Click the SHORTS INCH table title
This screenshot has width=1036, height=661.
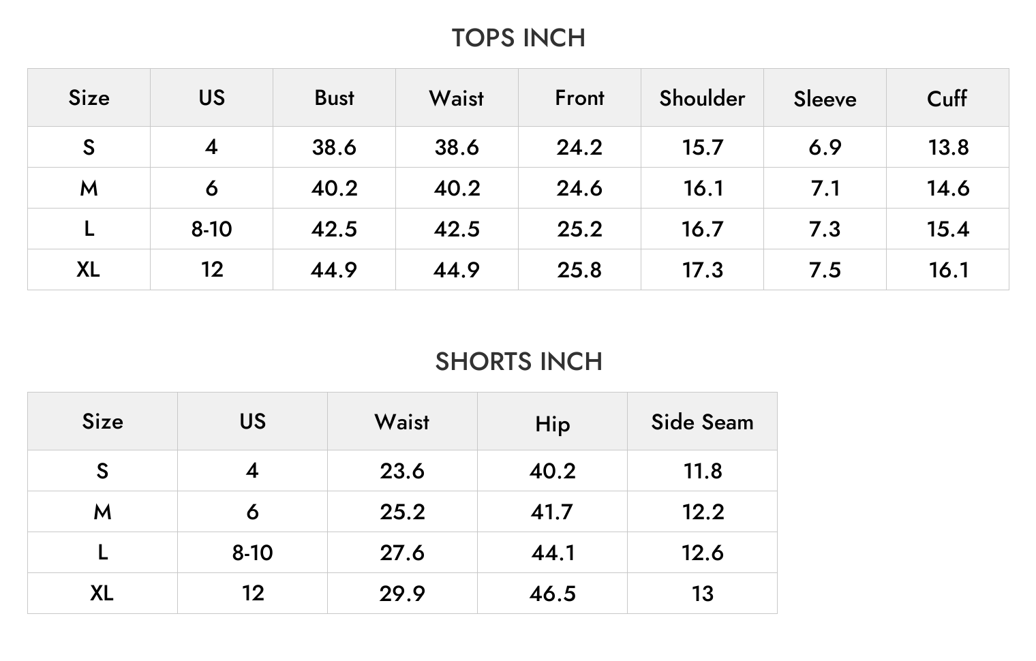[x=519, y=362]
